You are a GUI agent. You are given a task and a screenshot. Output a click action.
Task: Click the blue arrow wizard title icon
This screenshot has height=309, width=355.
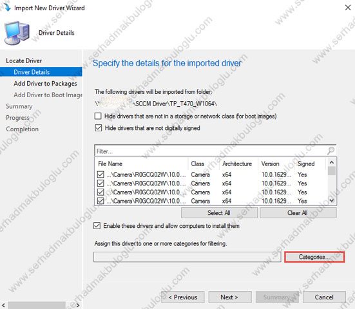(x=7, y=7)
